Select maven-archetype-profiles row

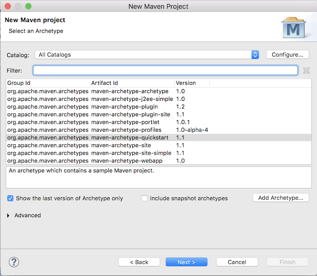click(x=158, y=130)
